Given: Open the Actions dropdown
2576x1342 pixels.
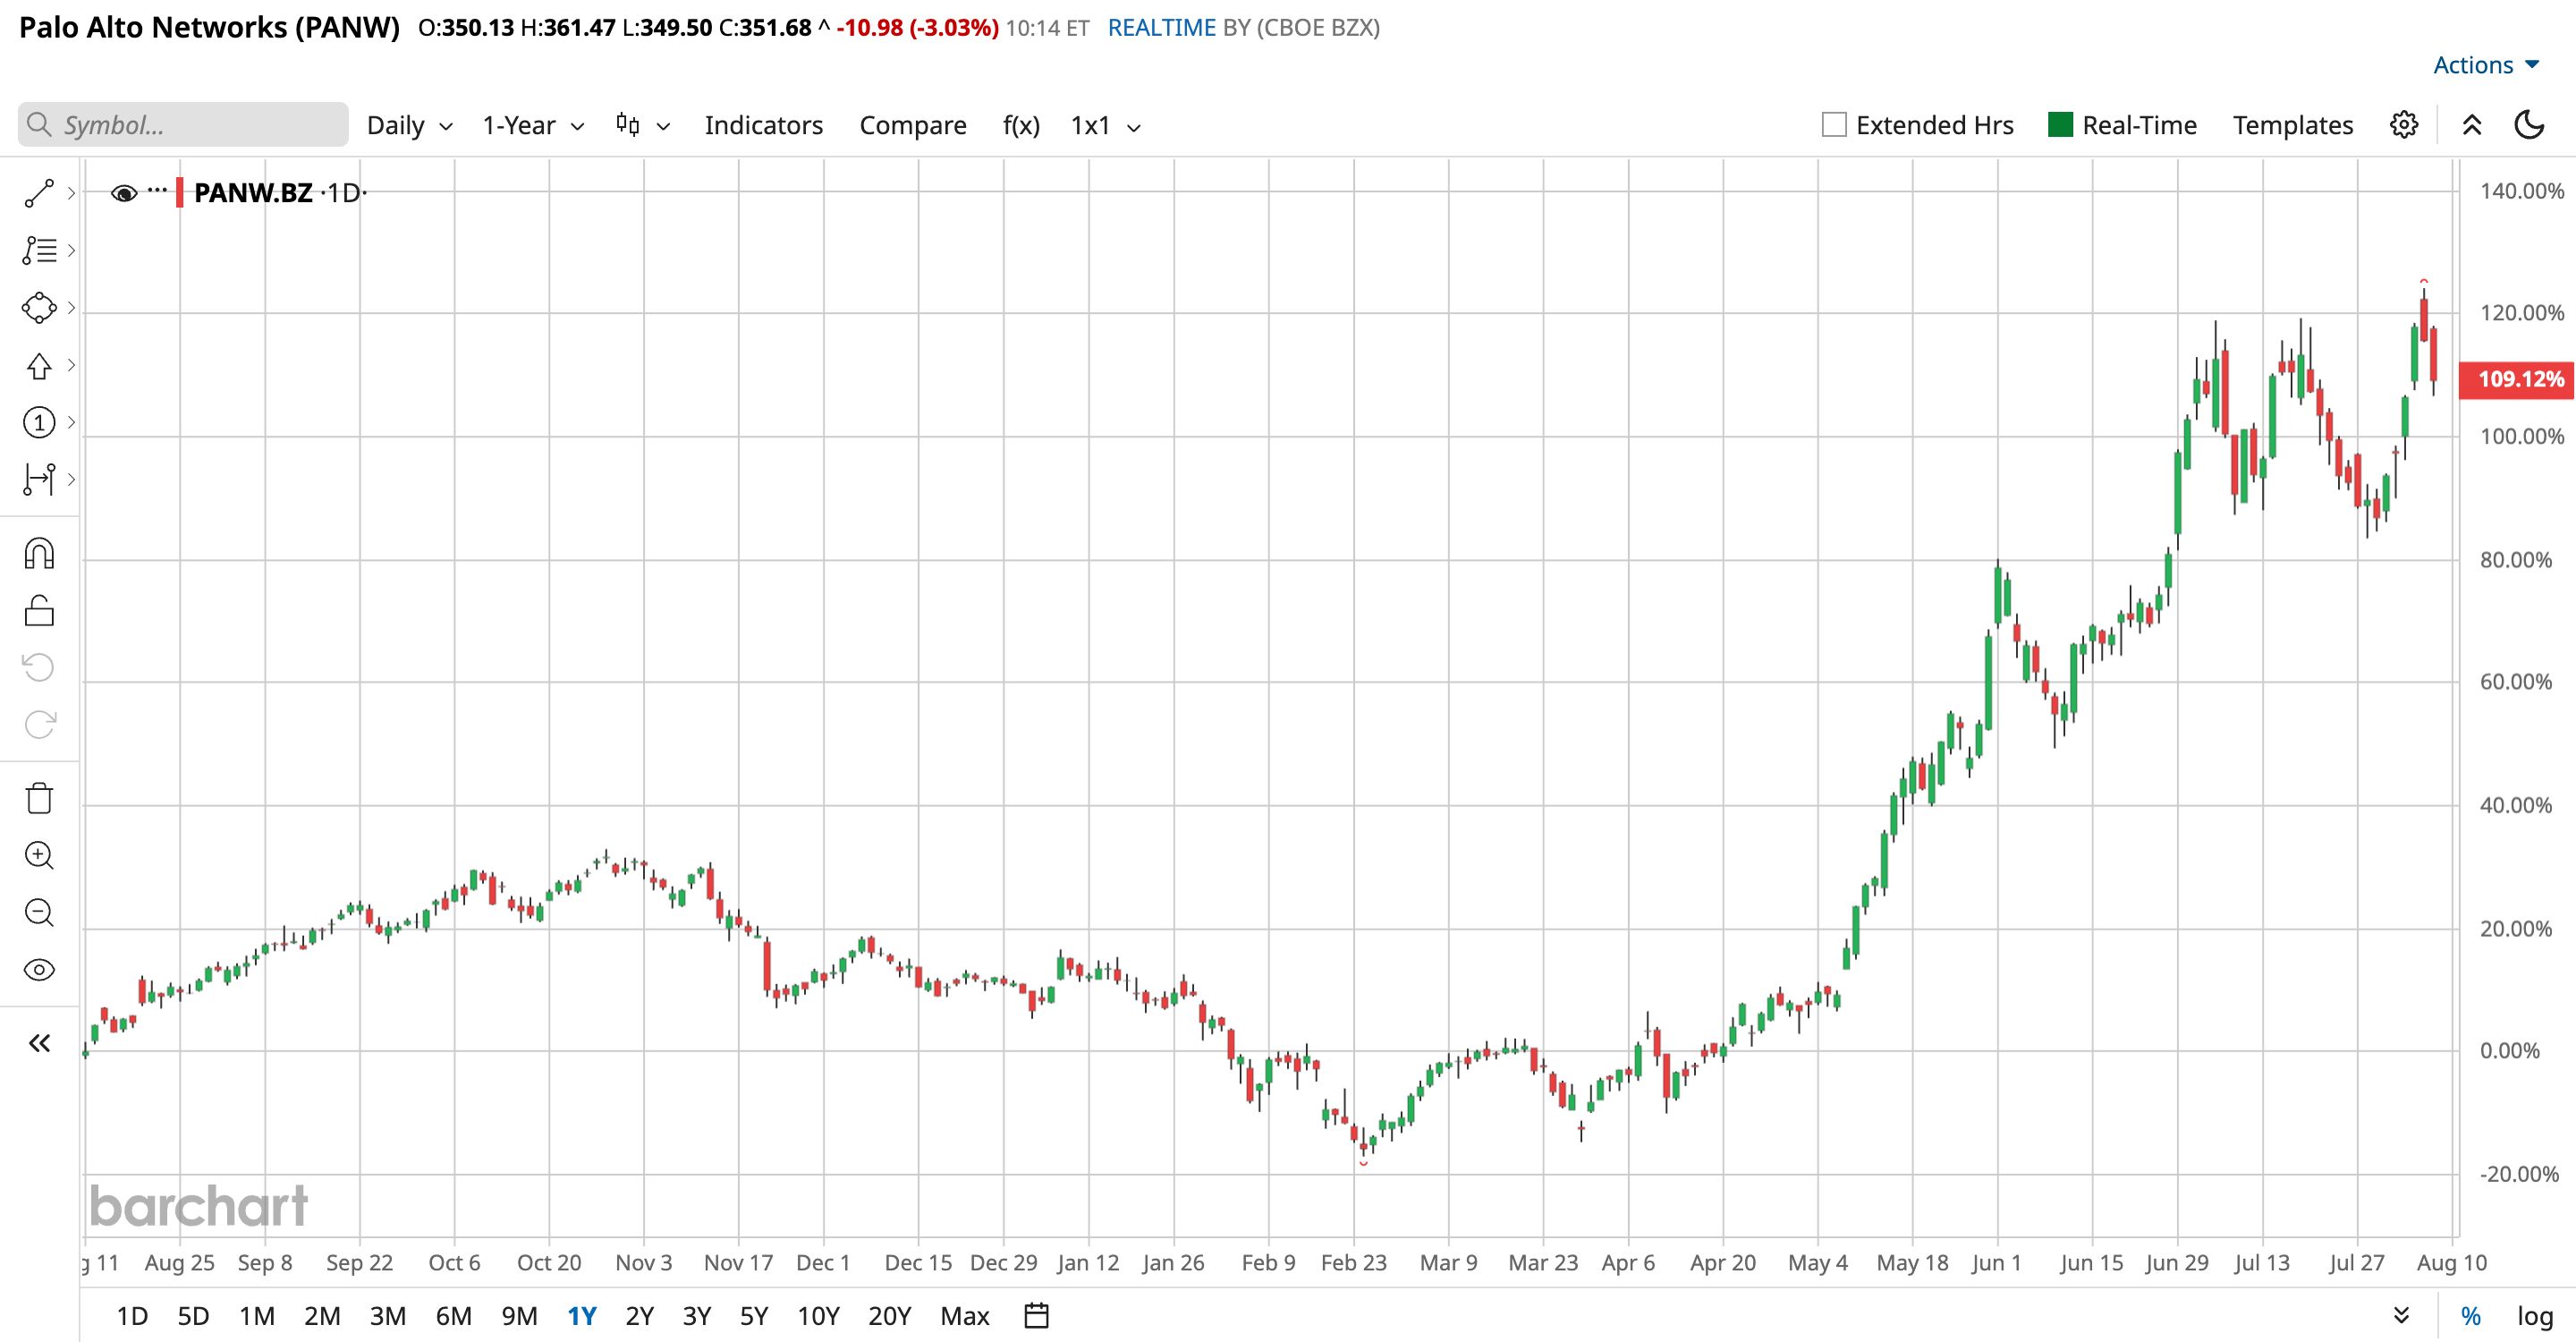Looking at the screenshot, I should [x=2486, y=65].
